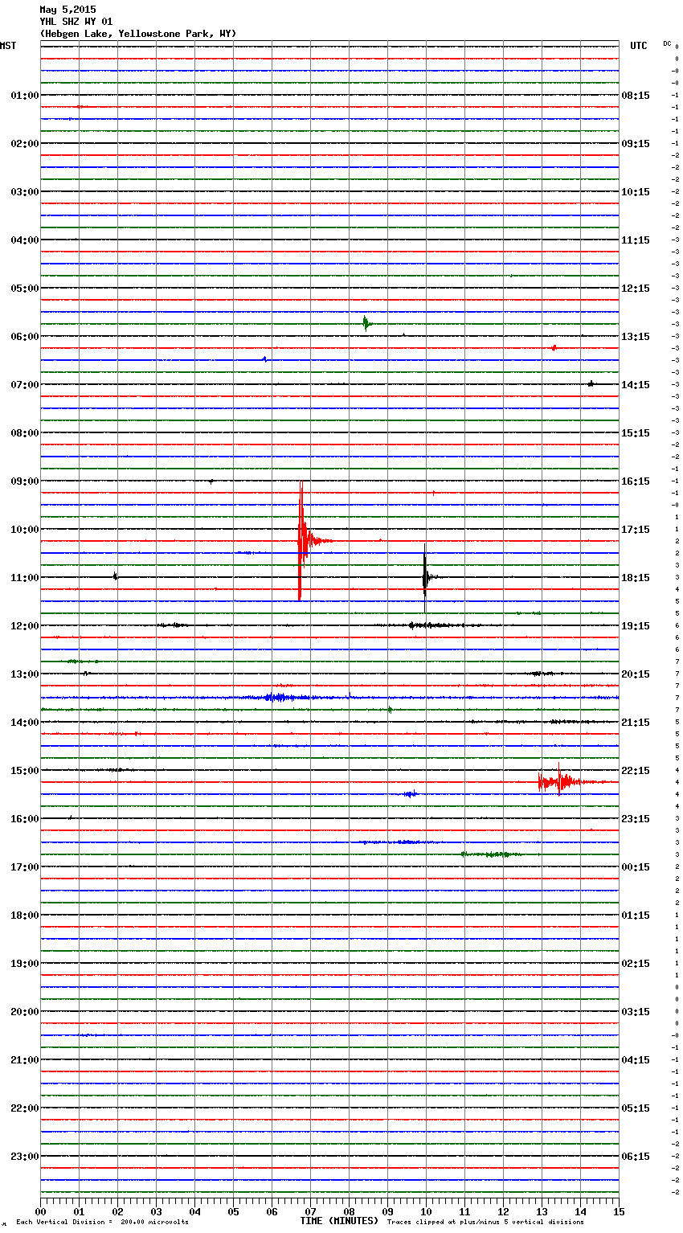Viewport: 683px width, 1233px height.
Task: Click the small green burst near minute 08
Action: (366, 323)
